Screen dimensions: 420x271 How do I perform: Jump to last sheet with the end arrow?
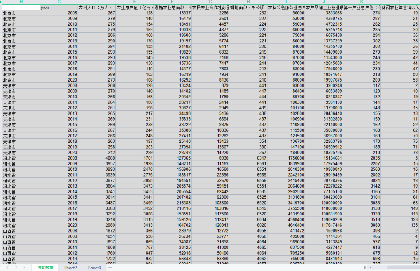[x=24, y=268]
